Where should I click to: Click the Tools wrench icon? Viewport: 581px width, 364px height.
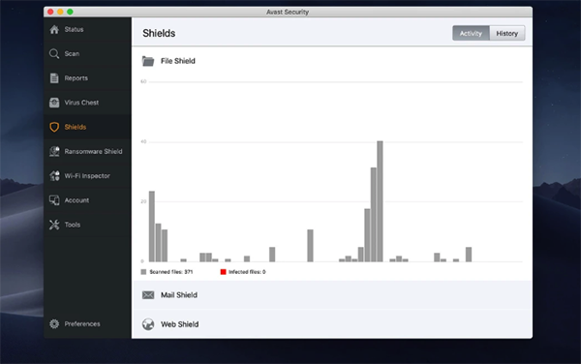[x=54, y=225]
